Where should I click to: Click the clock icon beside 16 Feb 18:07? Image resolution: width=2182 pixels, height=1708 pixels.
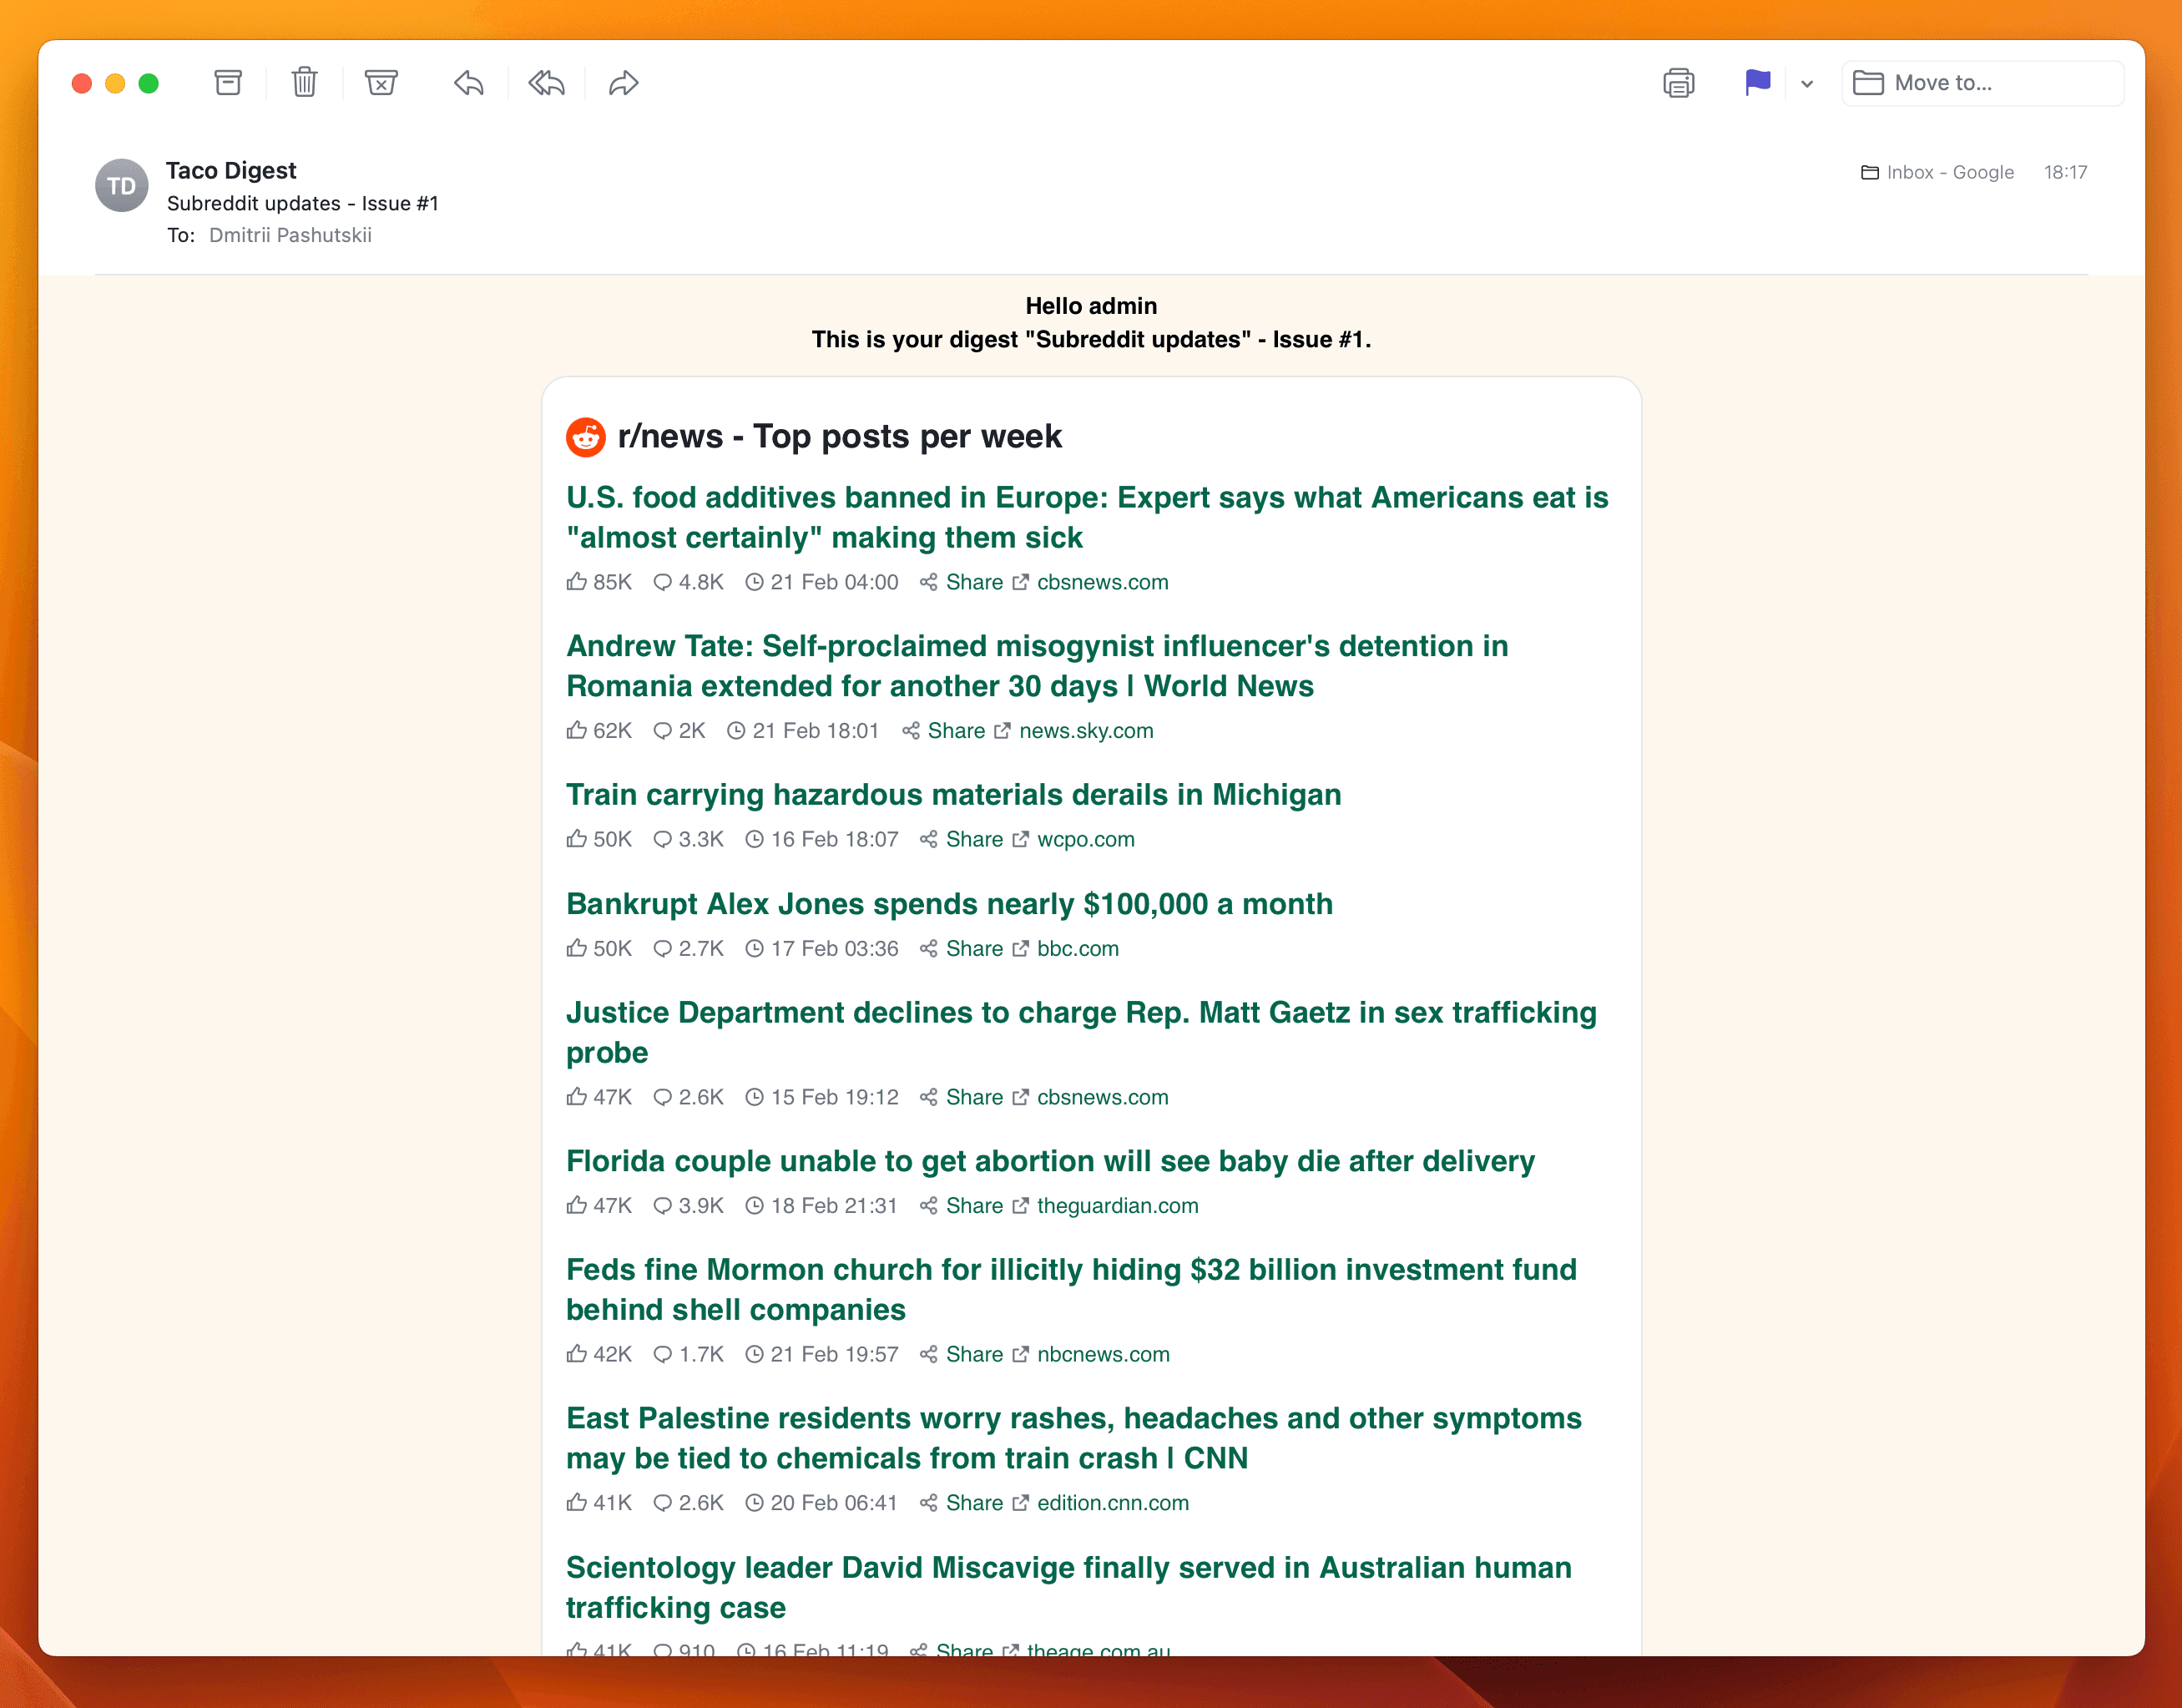tap(754, 839)
